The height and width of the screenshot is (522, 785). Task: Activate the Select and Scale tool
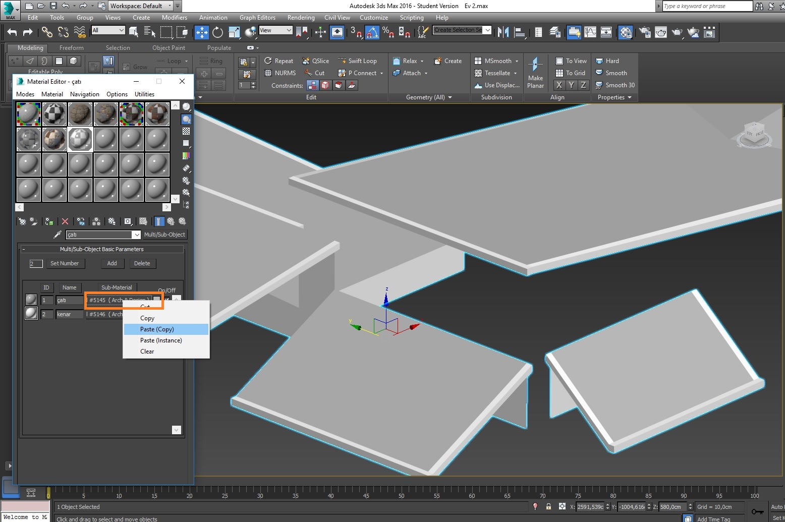click(x=234, y=32)
